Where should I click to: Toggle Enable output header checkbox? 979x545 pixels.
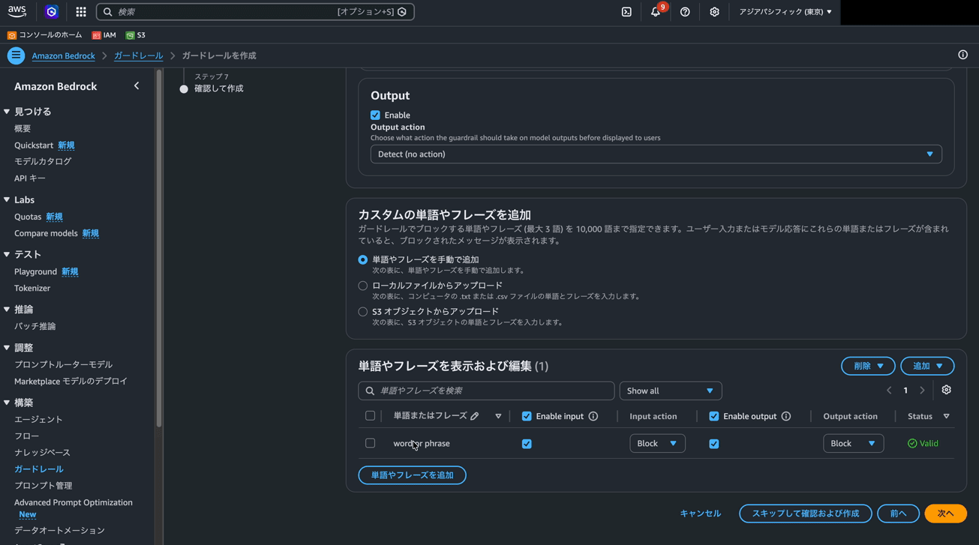coord(713,416)
